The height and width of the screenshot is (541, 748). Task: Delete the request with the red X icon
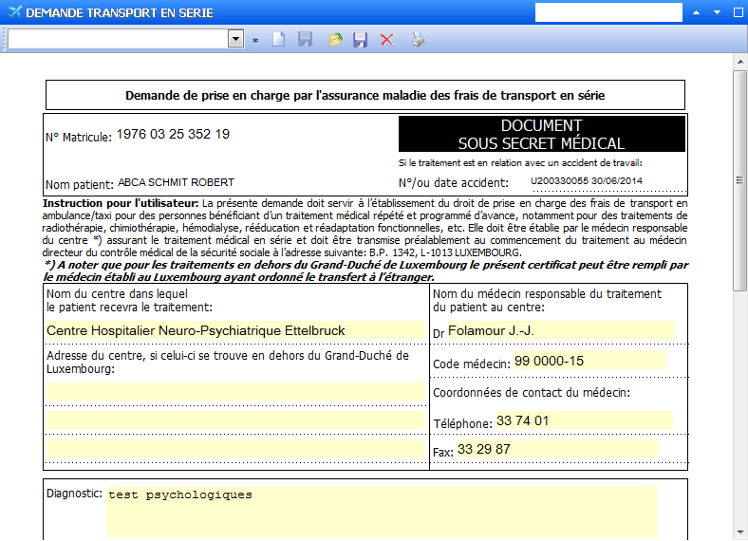coord(386,40)
